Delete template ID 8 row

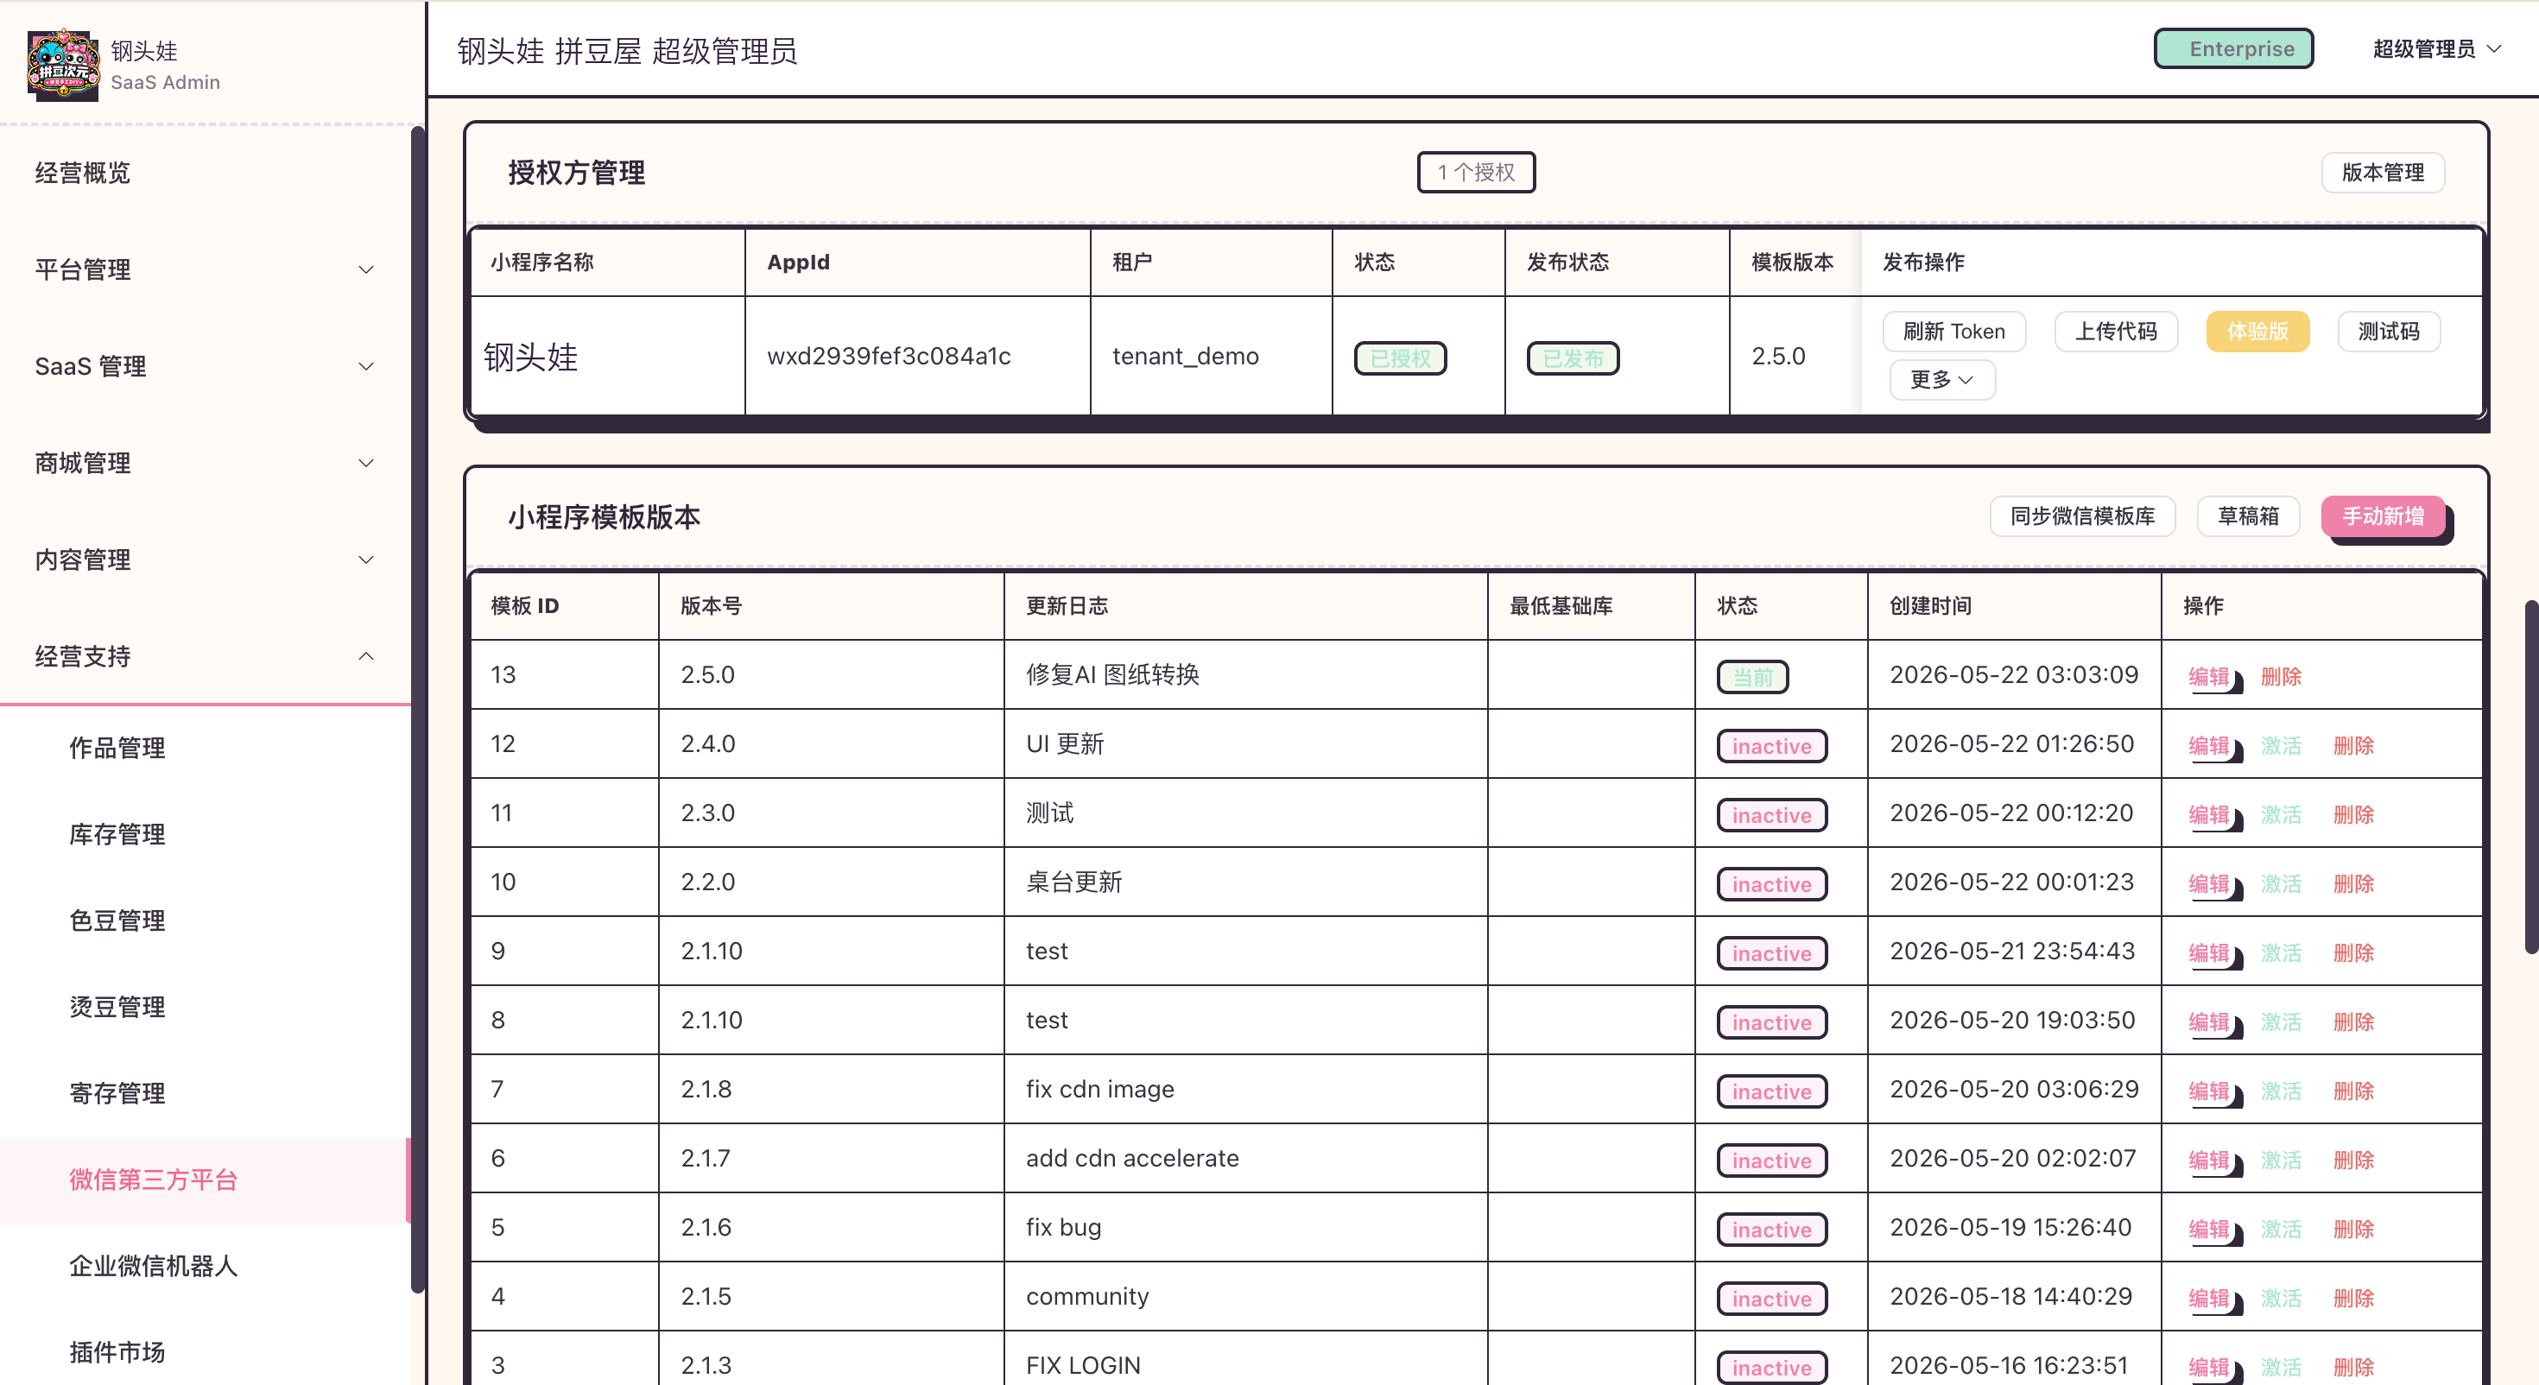(2353, 1021)
